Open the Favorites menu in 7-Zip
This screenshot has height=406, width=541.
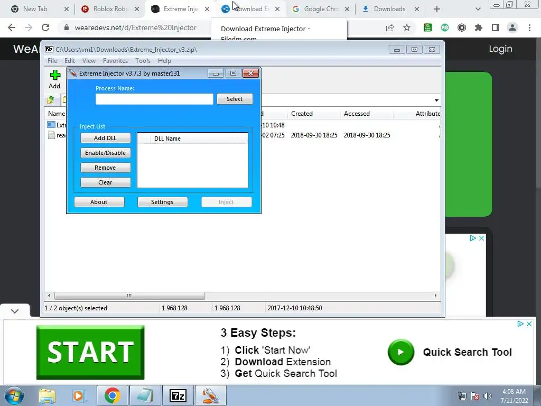point(115,61)
